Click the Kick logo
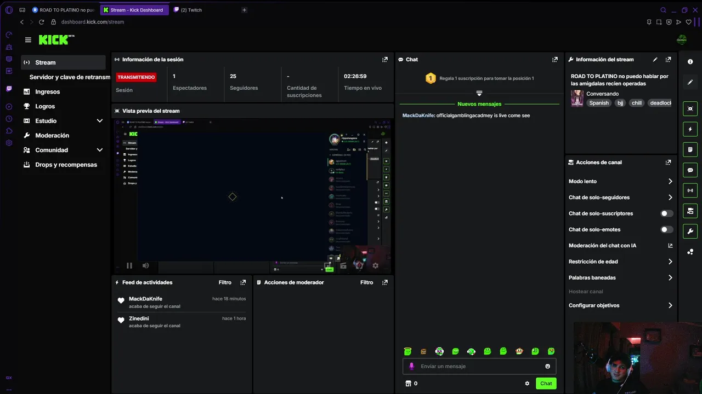This screenshot has width=702, height=394. [56, 39]
